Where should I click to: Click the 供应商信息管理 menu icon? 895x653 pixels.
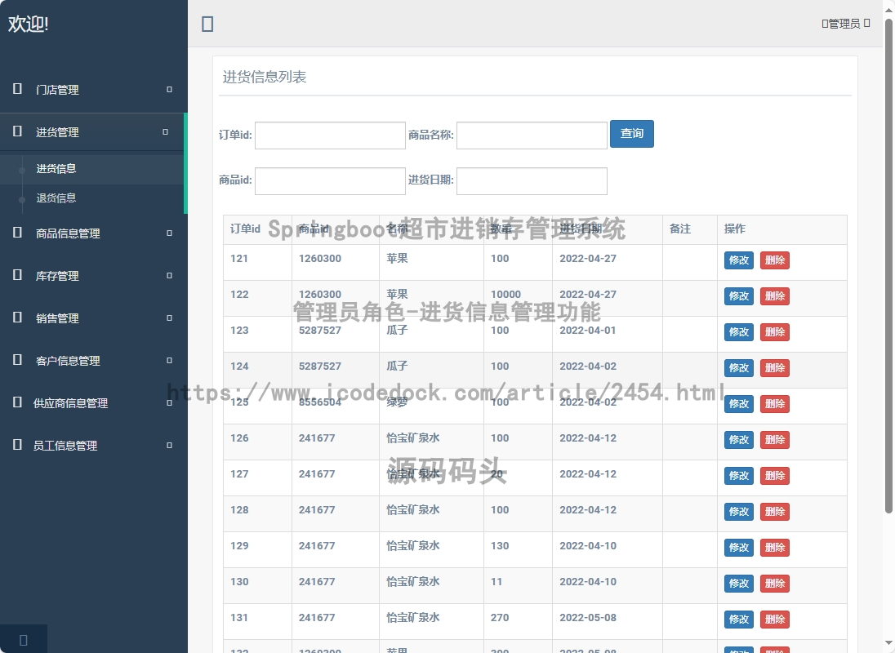click(x=17, y=402)
